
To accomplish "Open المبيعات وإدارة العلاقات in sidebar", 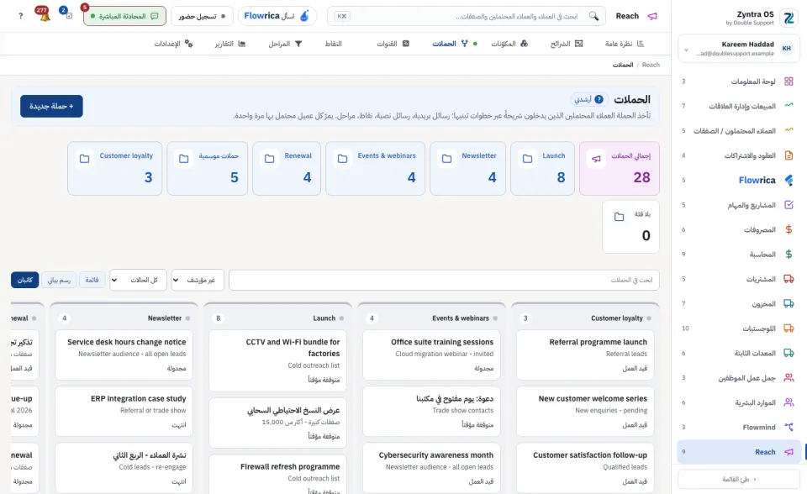I will [x=737, y=106].
